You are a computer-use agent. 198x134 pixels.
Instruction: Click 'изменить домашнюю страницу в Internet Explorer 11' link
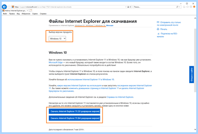click(94, 88)
